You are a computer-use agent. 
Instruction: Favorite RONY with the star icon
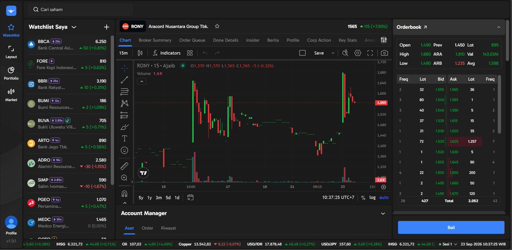(217, 26)
